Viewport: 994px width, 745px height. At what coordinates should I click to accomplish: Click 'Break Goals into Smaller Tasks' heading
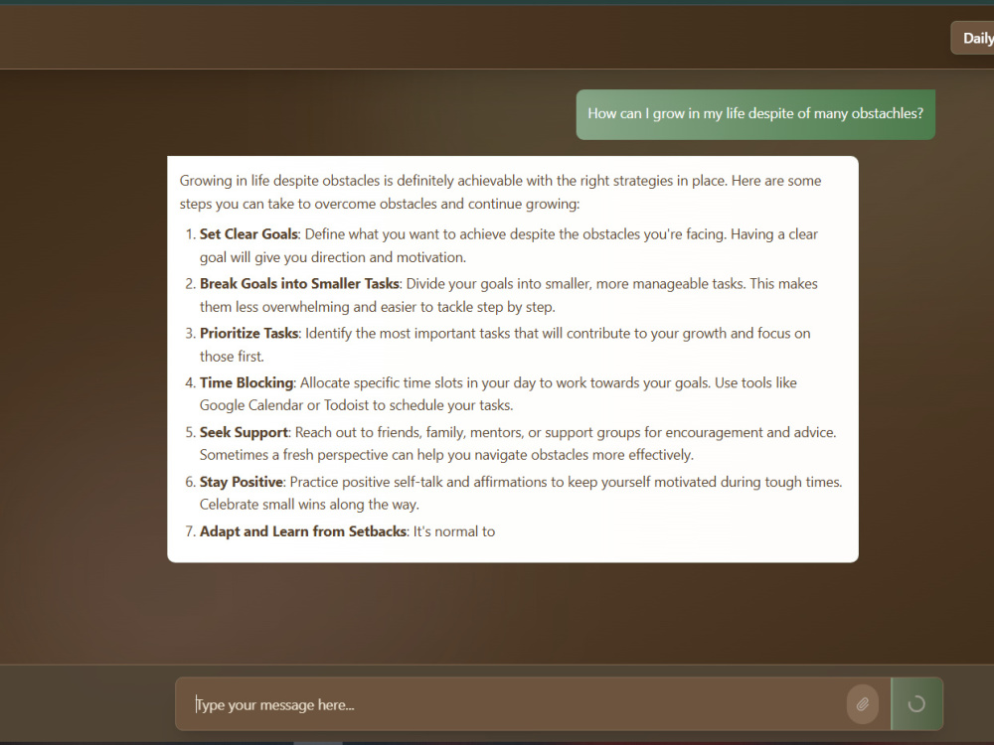click(x=299, y=284)
